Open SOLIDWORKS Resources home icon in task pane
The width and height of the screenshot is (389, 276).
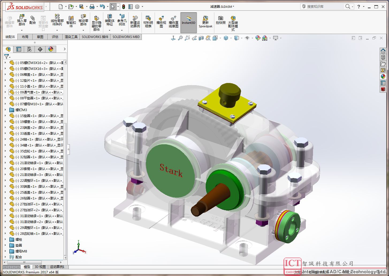[383, 51]
